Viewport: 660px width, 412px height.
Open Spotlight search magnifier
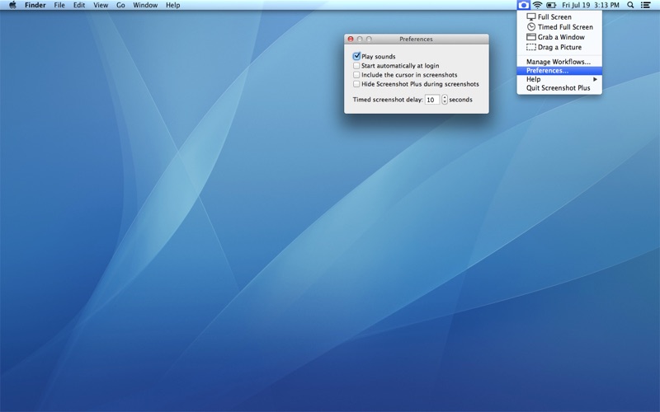[631, 5]
